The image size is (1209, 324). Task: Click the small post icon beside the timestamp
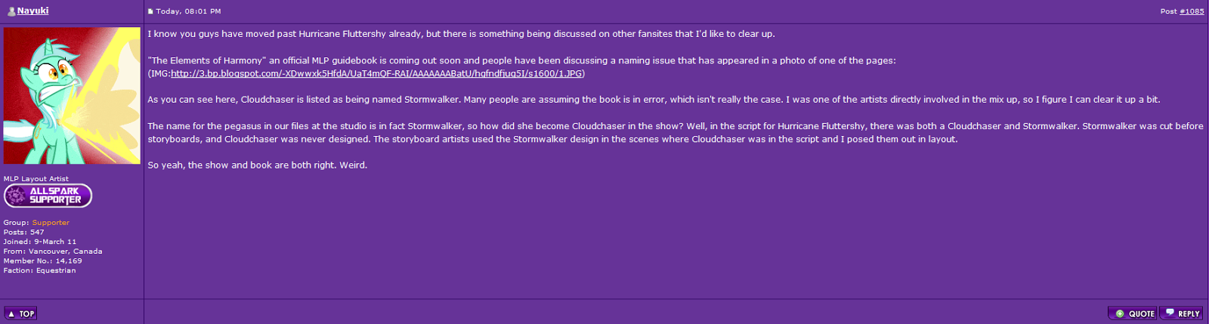click(150, 11)
